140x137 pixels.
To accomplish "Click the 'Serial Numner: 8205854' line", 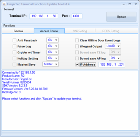I will pos(16,82).
